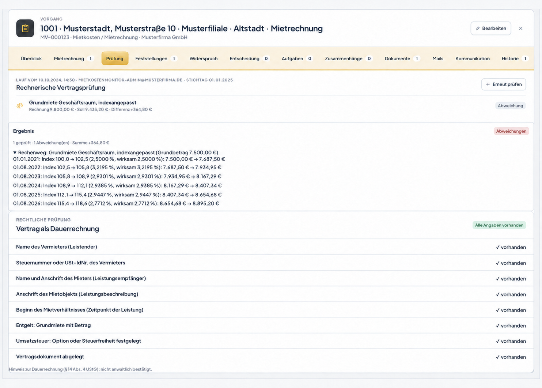
Task: Click the Rechnung 9.800,00 € amounts line
Action: point(91,110)
